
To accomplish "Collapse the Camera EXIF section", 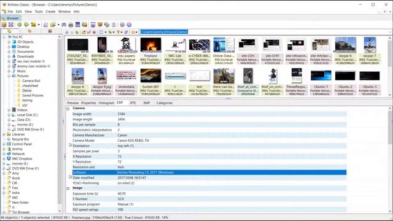I will tap(68, 109).
